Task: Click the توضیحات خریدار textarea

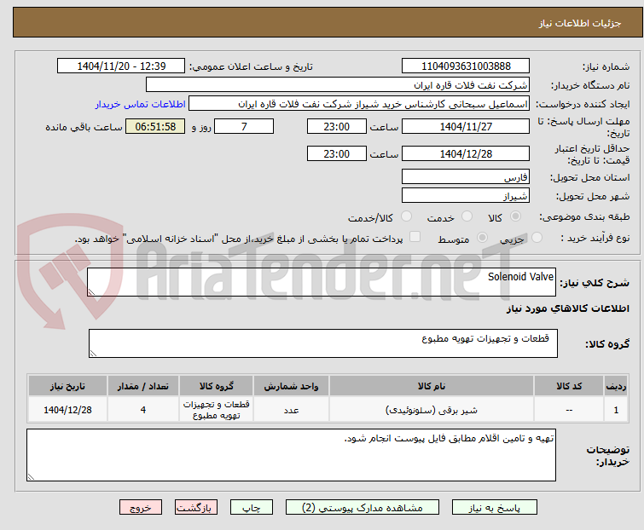Action: [x=291, y=455]
